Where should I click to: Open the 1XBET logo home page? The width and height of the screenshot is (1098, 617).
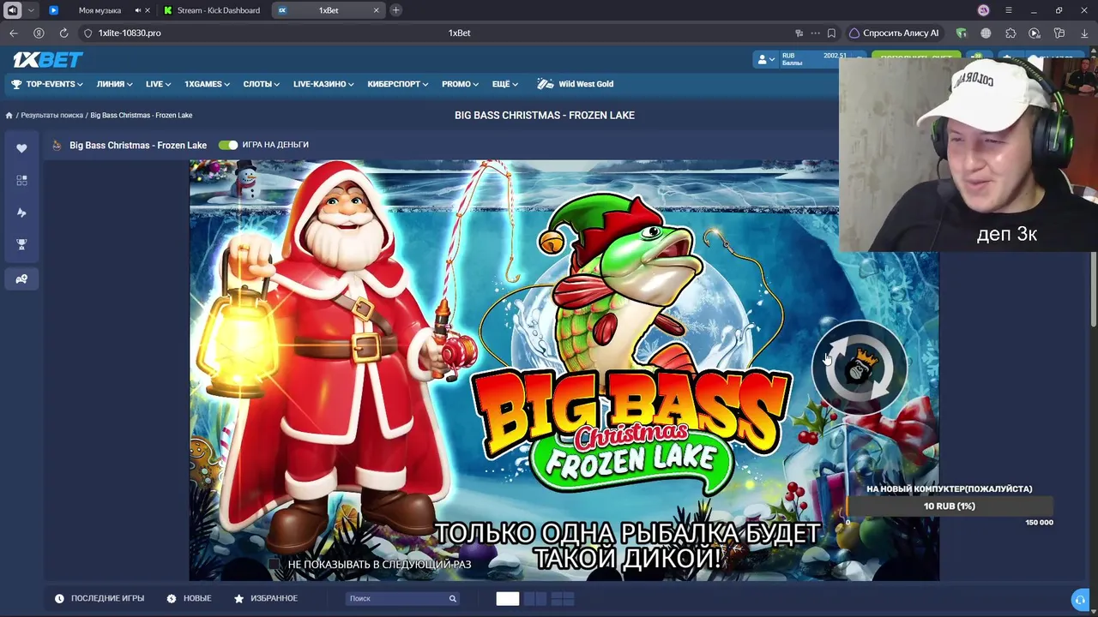(48, 59)
